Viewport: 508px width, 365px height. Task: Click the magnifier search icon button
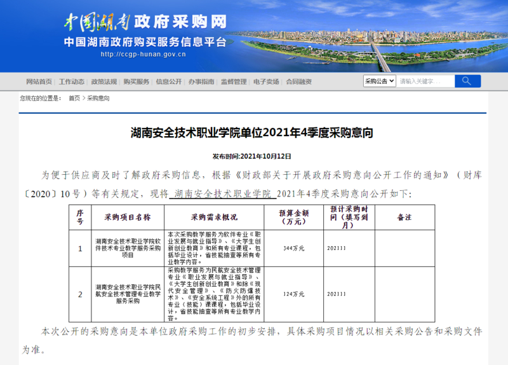click(467, 81)
